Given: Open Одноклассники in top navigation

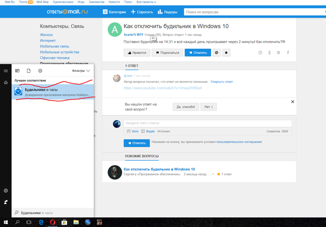Looking at the screenshot, I should coord(63,2).
